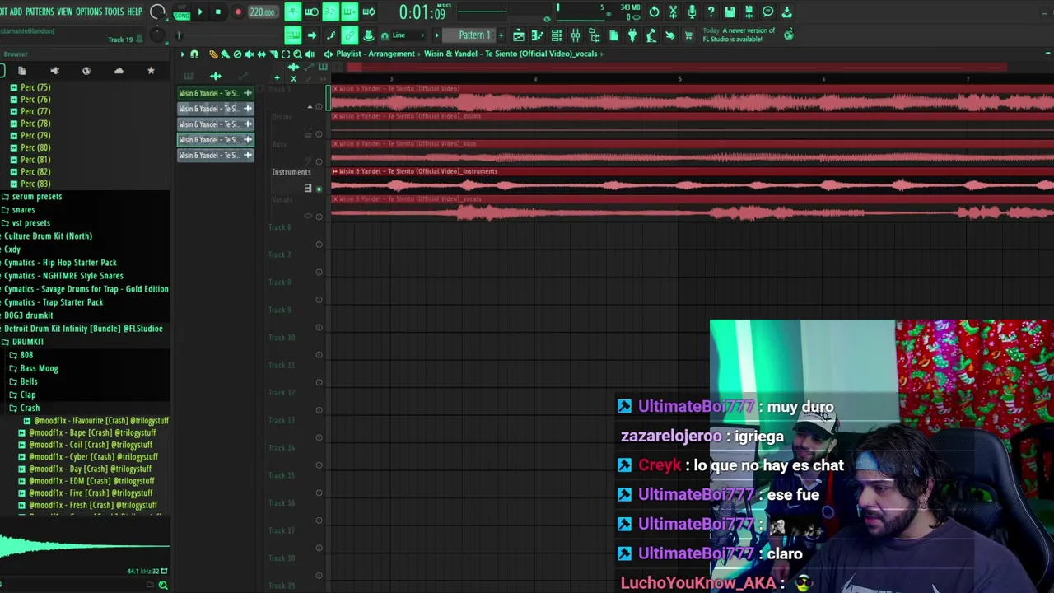This screenshot has height=593, width=1054.
Task: Open the piano roll from the toolbar
Action: pos(537,35)
